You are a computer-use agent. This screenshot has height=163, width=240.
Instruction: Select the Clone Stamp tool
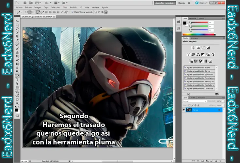tap(17, 52)
